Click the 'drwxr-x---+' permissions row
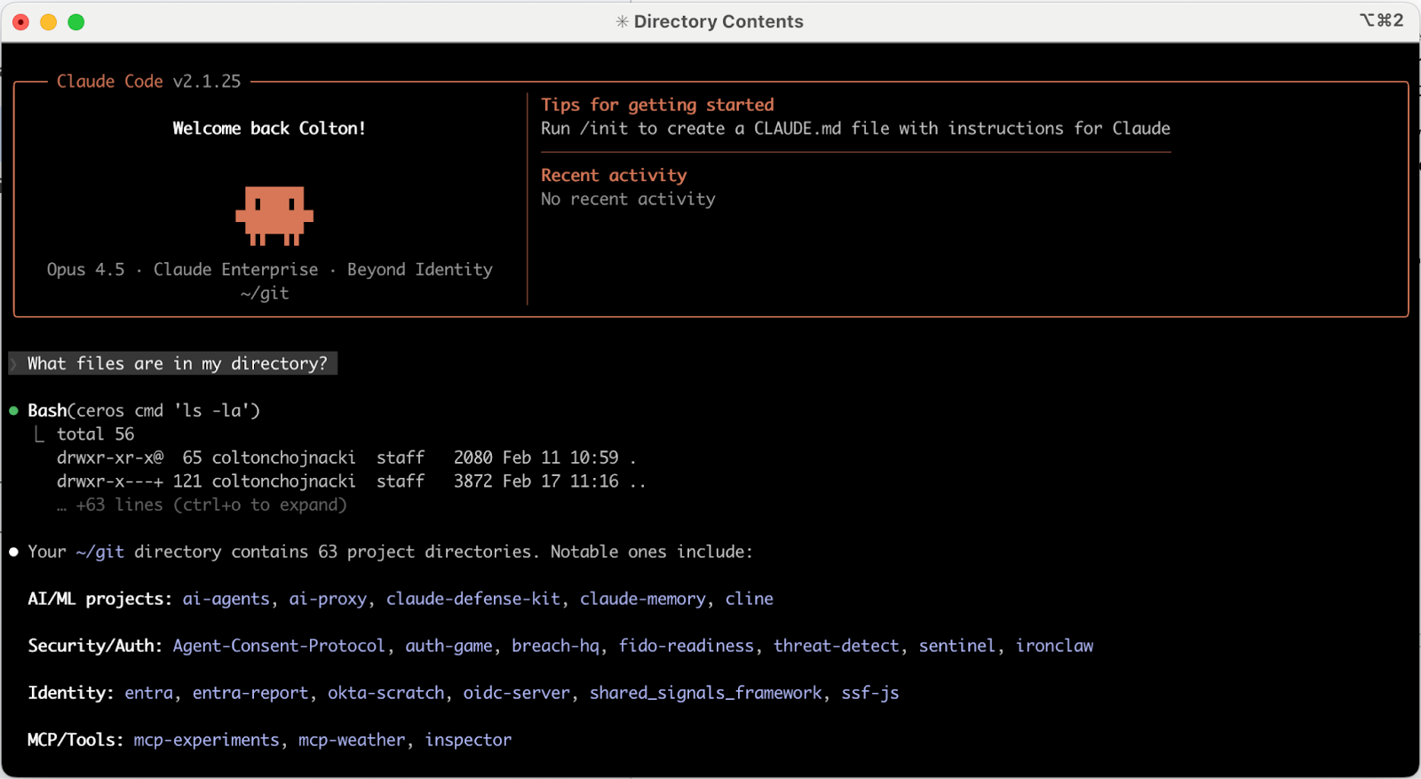 351,481
